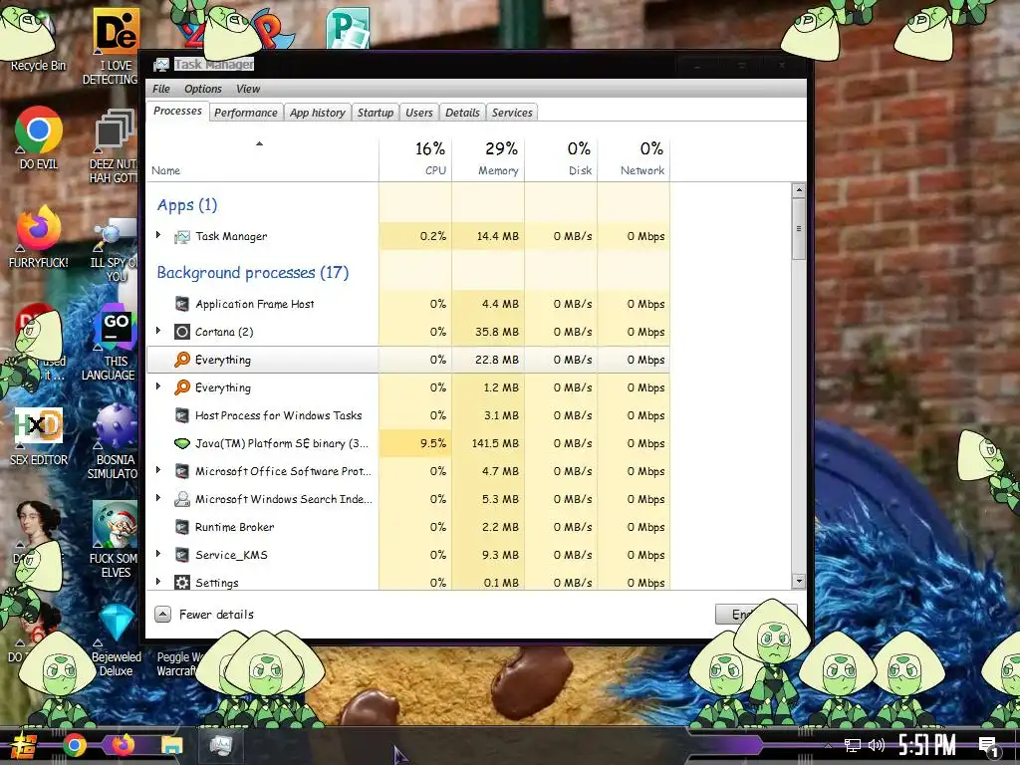Switch to the Users tab
Image resolution: width=1020 pixels, height=765 pixels.
(419, 113)
